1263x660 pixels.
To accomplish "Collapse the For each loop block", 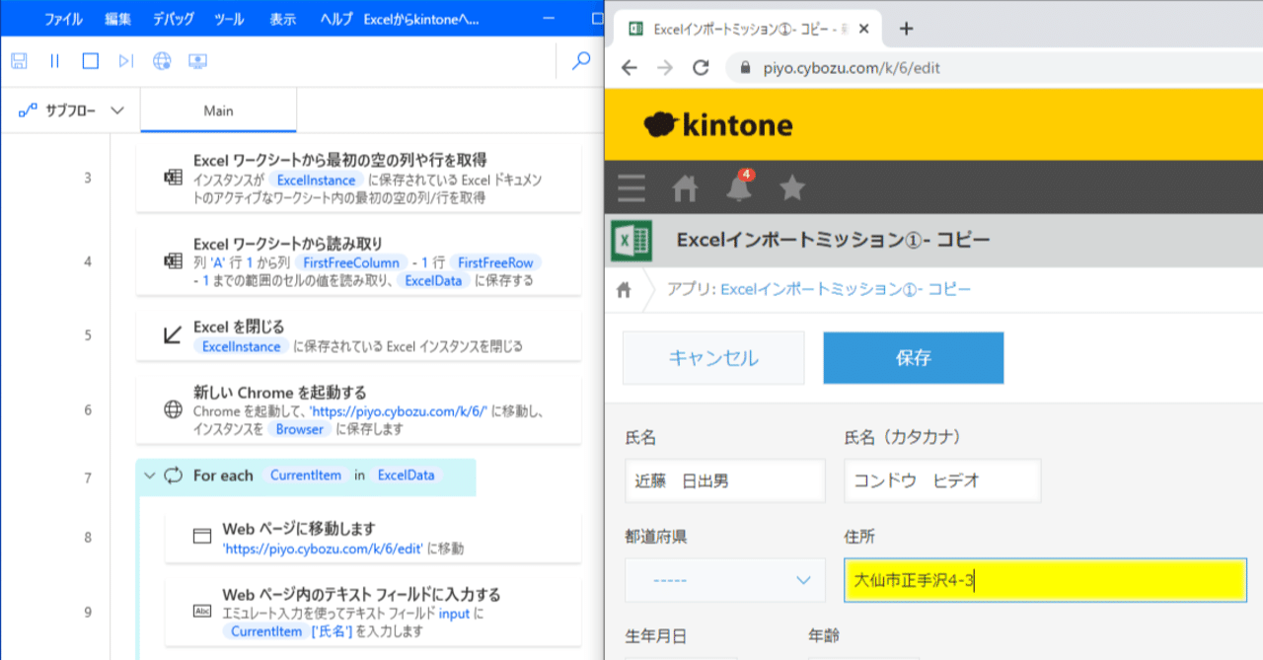I will [x=150, y=475].
